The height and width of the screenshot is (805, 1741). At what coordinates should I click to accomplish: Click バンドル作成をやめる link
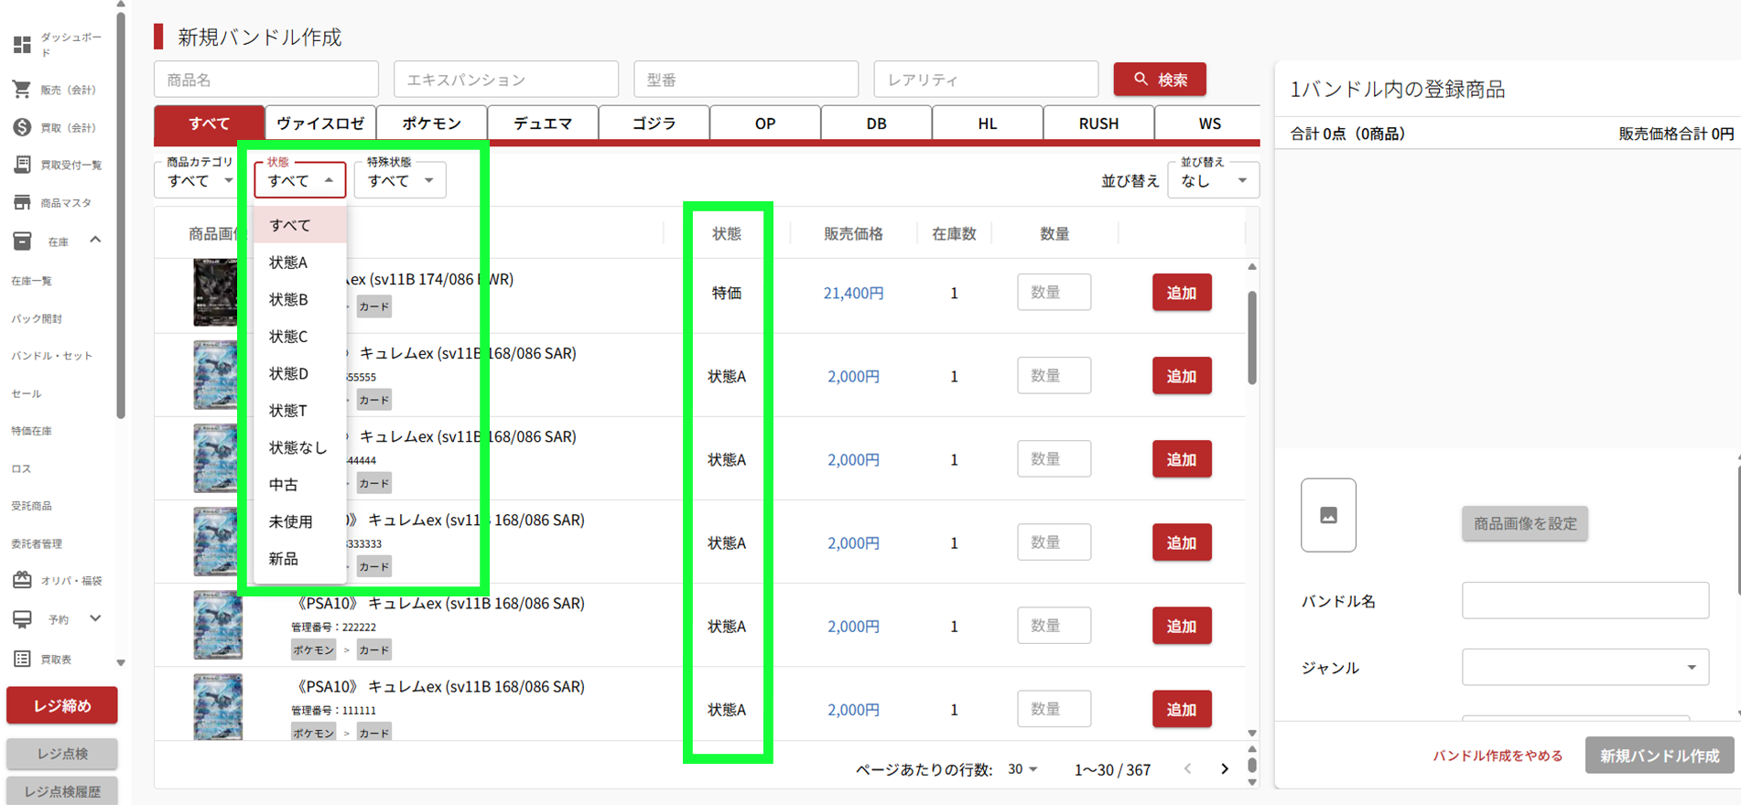click(x=1498, y=756)
